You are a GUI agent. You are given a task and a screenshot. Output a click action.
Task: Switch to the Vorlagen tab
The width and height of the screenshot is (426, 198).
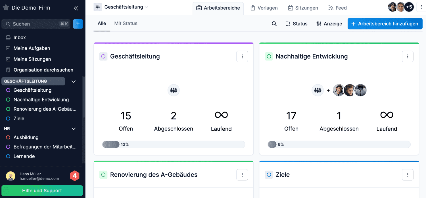click(x=264, y=8)
